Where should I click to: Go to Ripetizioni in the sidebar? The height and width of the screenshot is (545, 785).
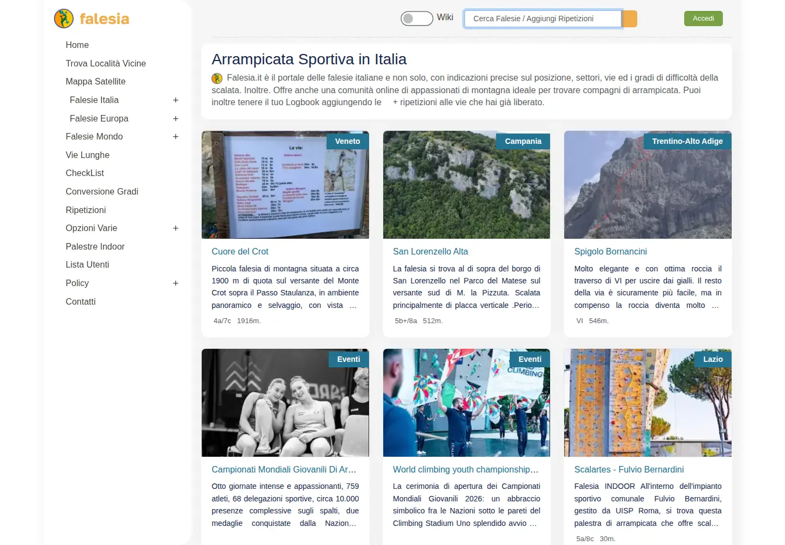pyautogui.click(x=86, y=210)
